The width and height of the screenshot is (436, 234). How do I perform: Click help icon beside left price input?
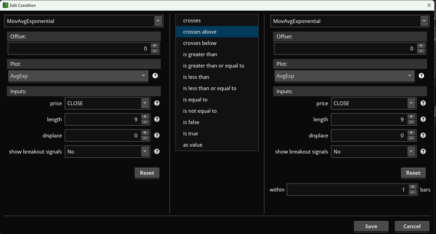(157, 103)
